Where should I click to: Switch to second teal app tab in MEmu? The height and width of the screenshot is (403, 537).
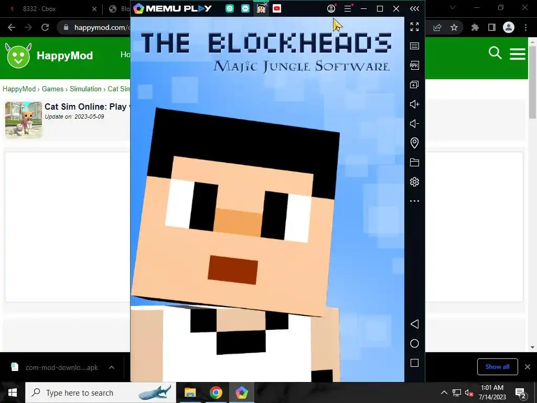tap(245, 8)
